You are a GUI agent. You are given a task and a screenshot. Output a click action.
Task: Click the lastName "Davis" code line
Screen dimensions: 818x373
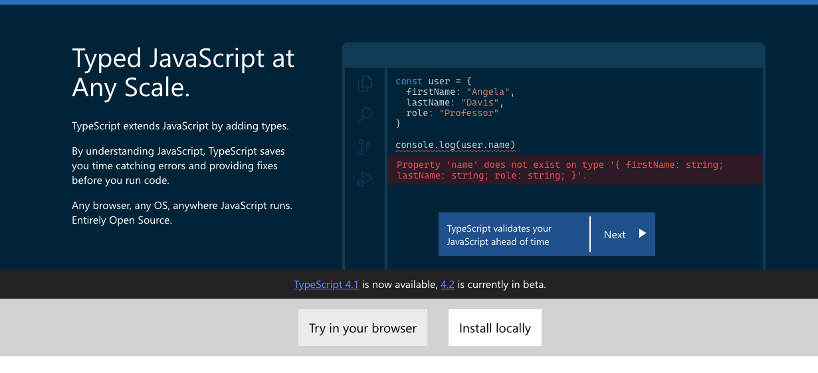pyautogui.click(x=455, y=102)
